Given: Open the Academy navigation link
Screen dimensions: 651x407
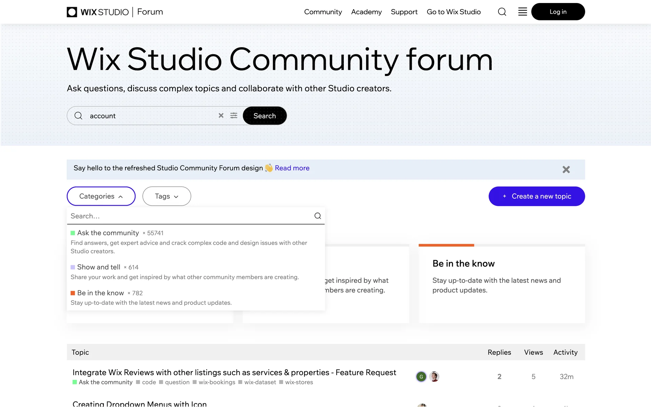Looking at the screenshot, I should pyautogui.click(x=366, y=12).
